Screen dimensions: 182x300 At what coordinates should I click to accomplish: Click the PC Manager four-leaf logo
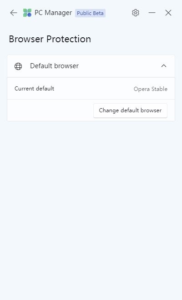tap(27, 13)
